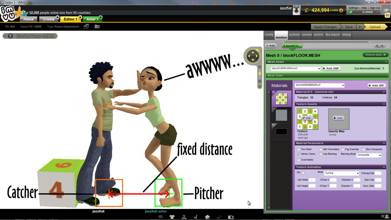Click the Add .XMF button

click(331, 68)
